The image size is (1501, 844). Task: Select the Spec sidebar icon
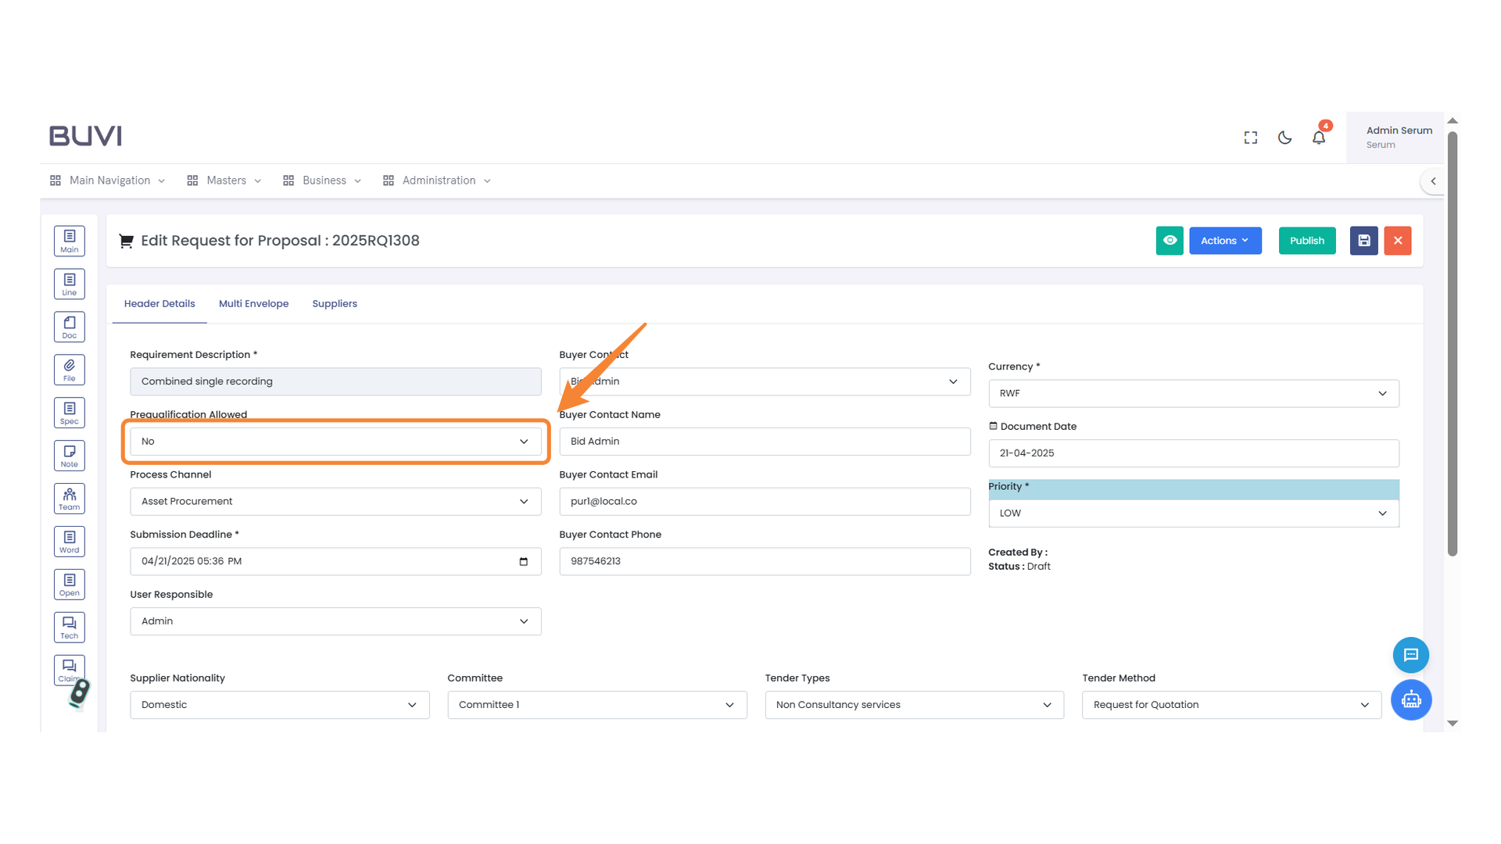70,413
